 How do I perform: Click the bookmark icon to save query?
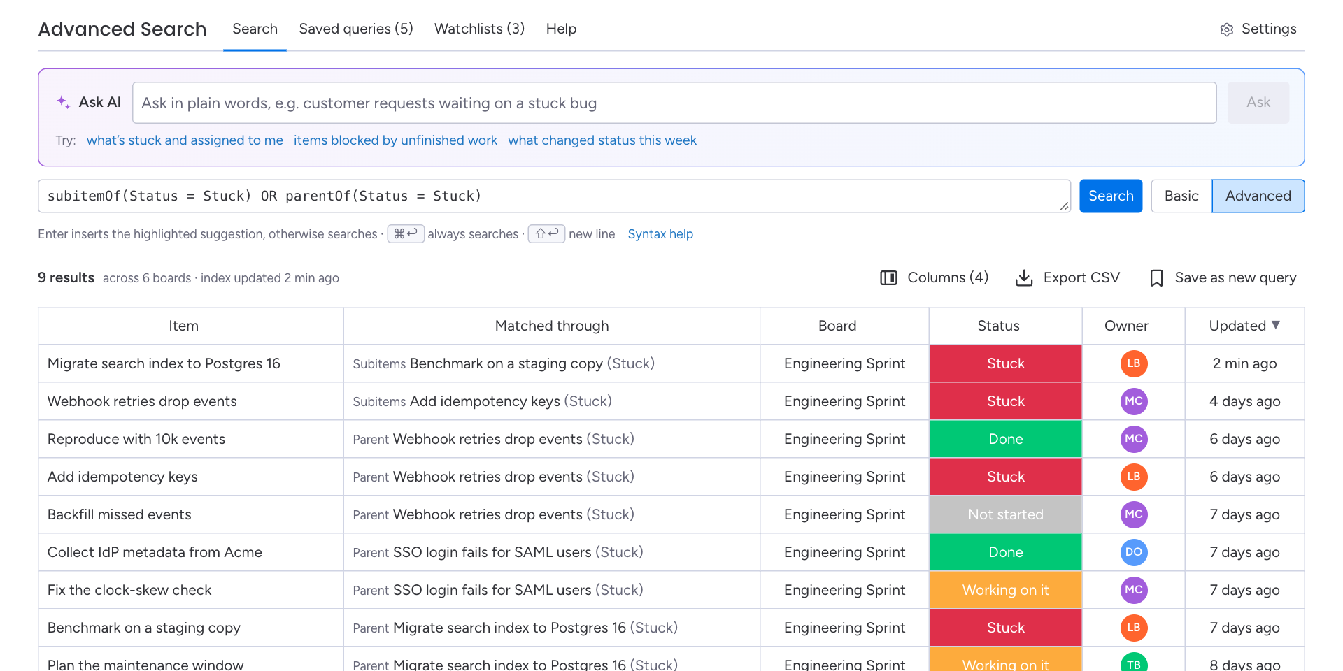point(1156,278)
